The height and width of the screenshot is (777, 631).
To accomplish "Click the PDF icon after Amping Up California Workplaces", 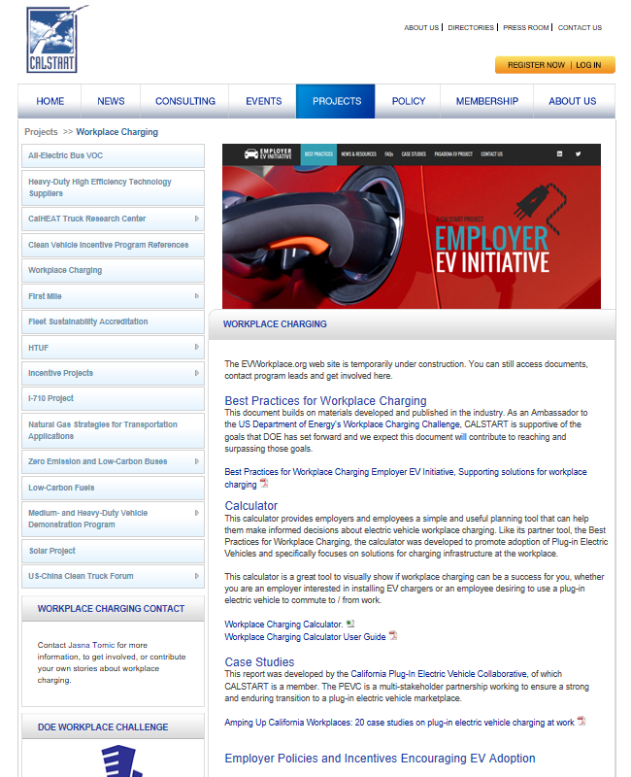I will pyautogui.click(x=581, y=722).
